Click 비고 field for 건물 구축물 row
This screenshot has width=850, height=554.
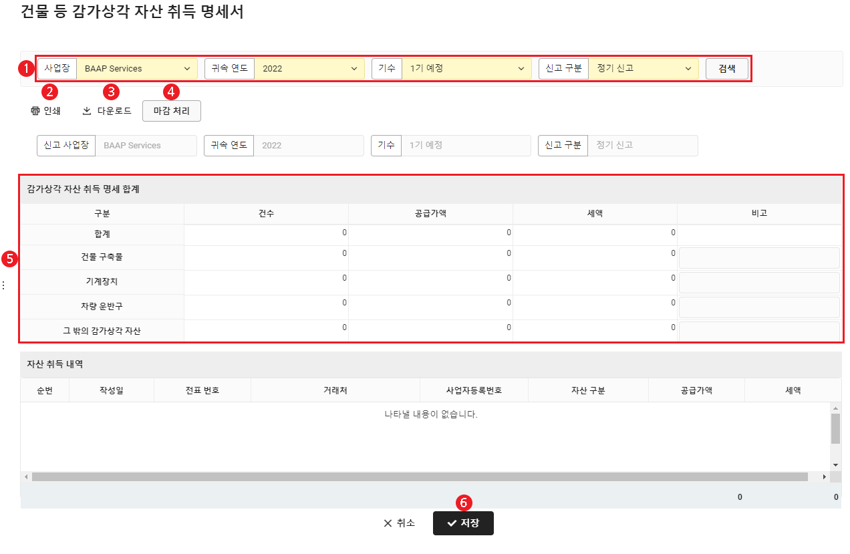(758, 258)
